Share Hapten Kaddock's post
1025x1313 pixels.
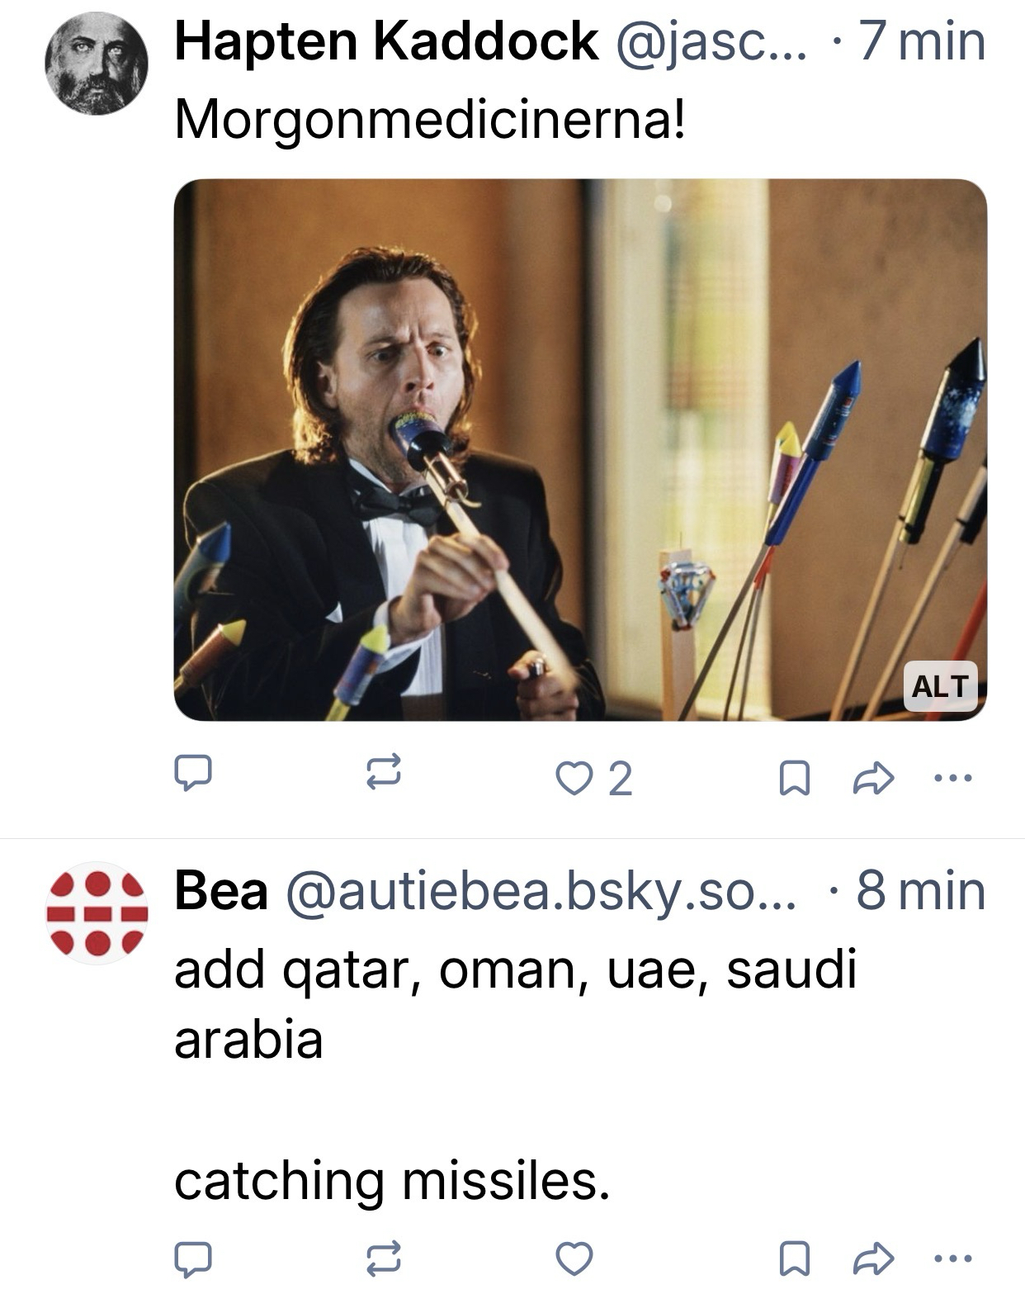(x=873, y=778)
